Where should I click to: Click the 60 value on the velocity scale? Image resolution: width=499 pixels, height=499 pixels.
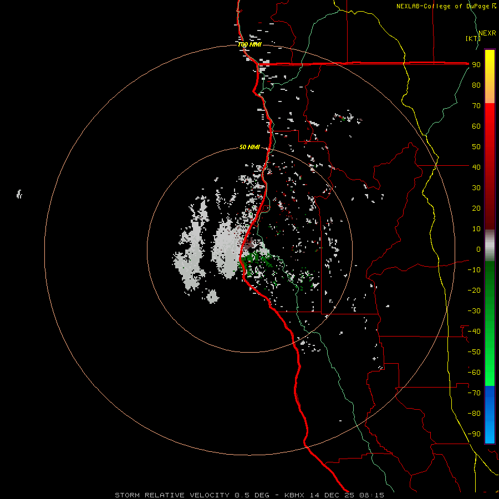(476, 126)
